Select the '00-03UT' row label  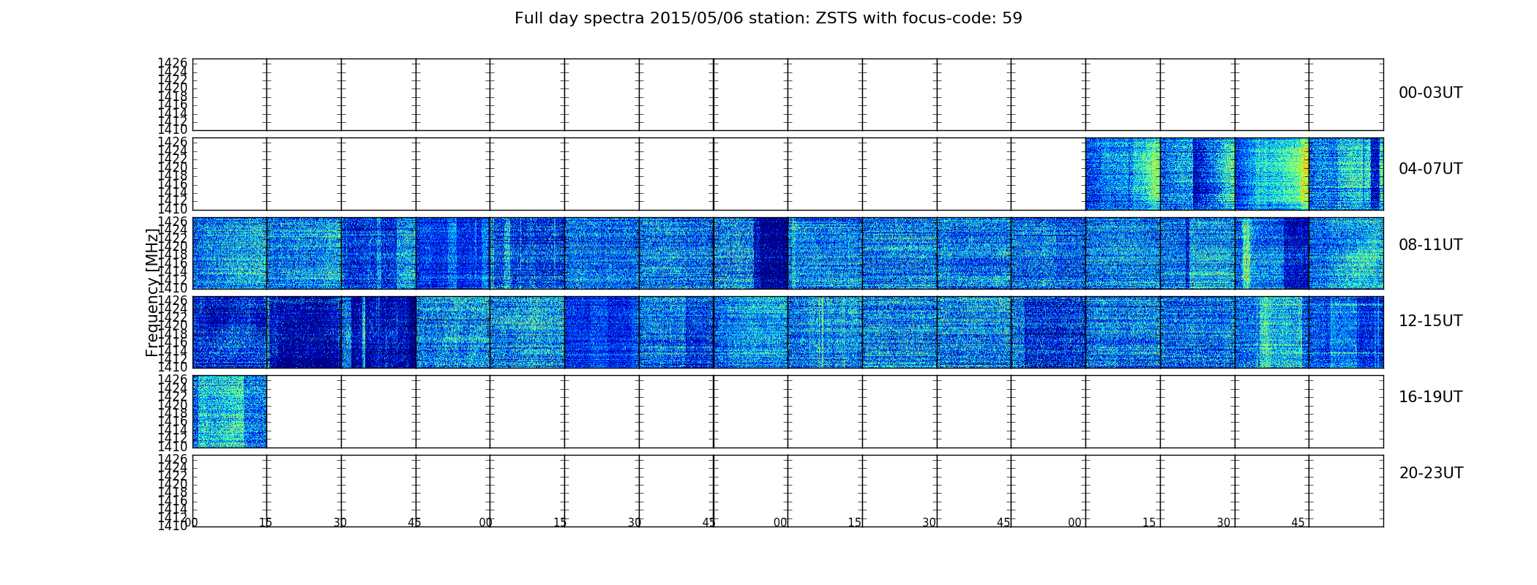click(x=1430, y=93)
